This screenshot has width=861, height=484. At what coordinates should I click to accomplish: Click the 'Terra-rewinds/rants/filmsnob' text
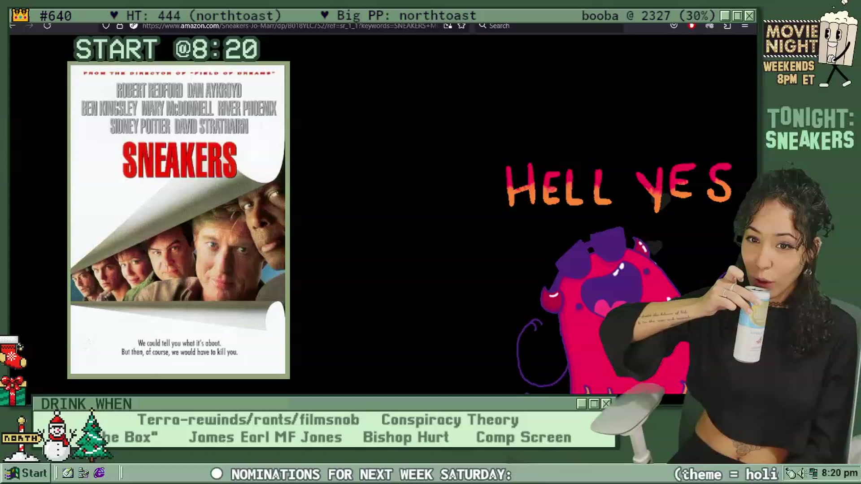(248, 420)
